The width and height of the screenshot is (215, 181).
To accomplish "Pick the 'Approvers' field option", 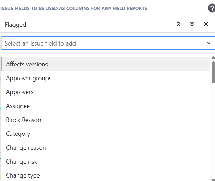I will click(x=19, y=92).
